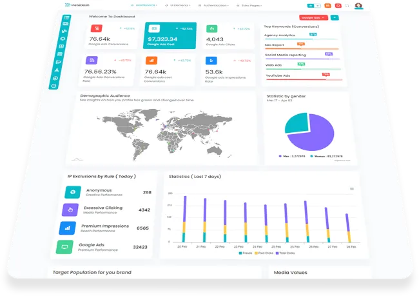Click the table grid icon in sidebar
This screenshot has width=419, height=296.
[x=61, y=46]
